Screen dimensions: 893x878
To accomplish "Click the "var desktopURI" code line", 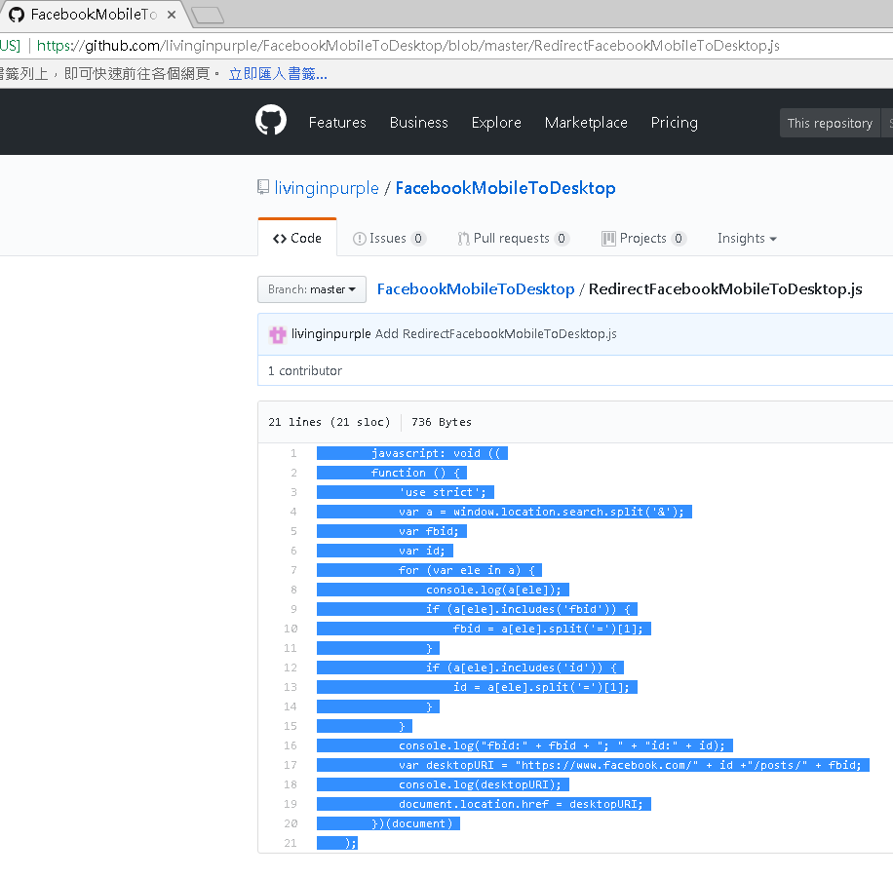I will (630, 765).
